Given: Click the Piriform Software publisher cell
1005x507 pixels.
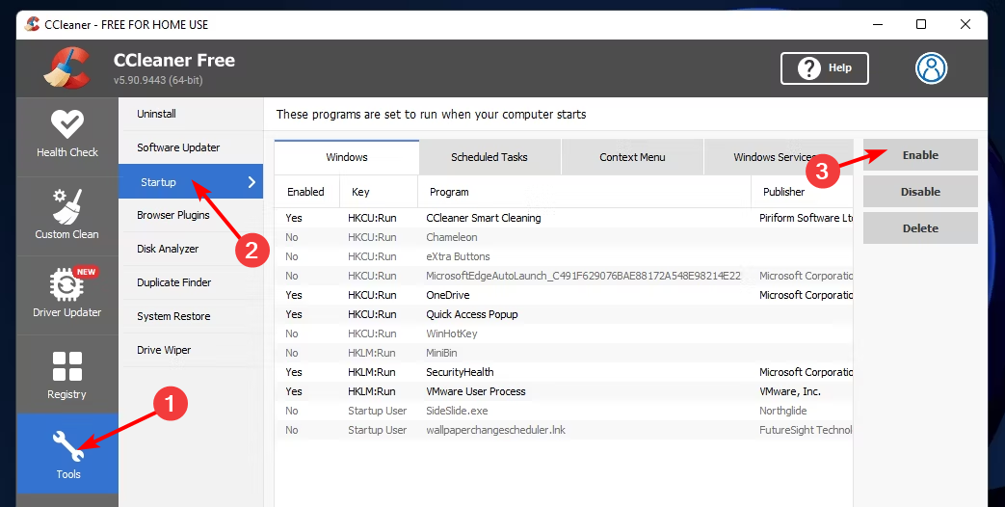Looking at the screenshot, I should coord(807,218).
